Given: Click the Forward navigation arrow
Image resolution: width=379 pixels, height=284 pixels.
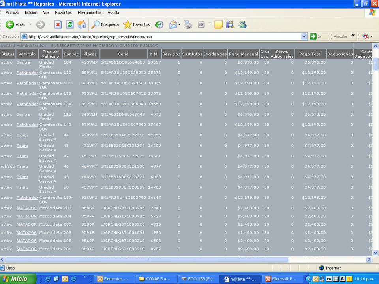Looking at the screenshot, I should click(x=40, y=24).
